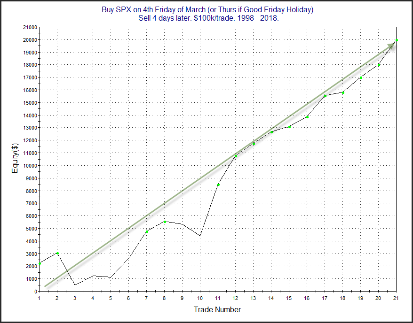Click x-axis trade number label 6

[x=129, y=297]
